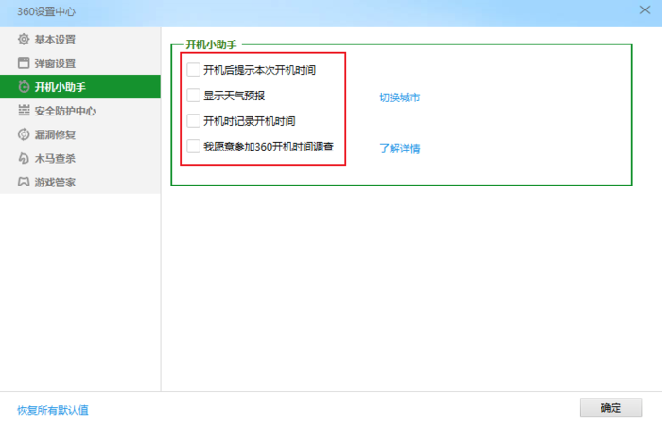662x425 pixels.
Task: Select the 弹窗设置 tab label
Action: [x=55, y=63]
